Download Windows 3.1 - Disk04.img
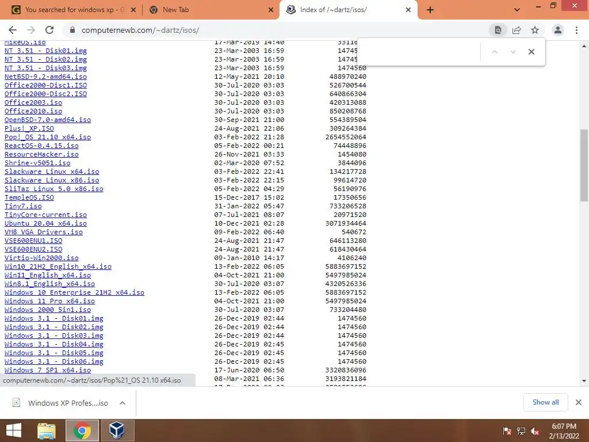The height and width of the screenshot is (442, 589). (53, 344)
